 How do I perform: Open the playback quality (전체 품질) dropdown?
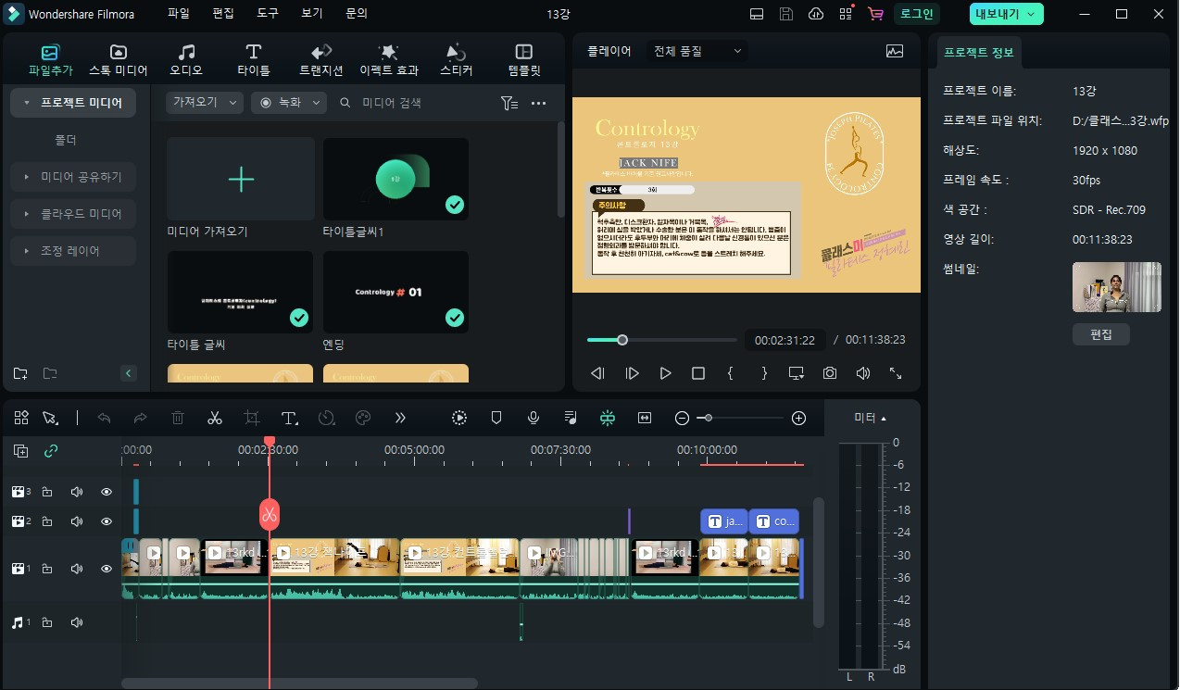pyautogui.click(x=697, y=51)
